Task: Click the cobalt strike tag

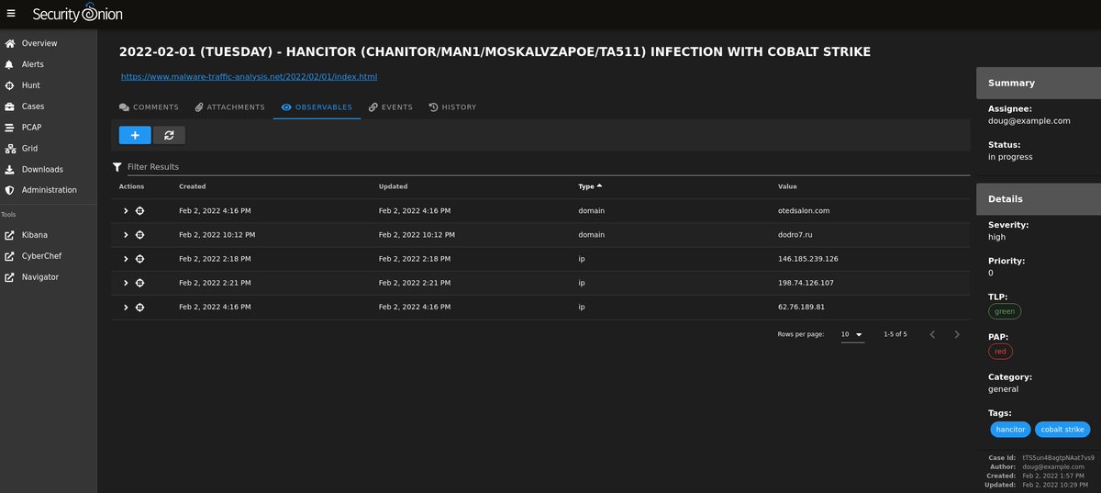Action: [x=1062, y=430]
